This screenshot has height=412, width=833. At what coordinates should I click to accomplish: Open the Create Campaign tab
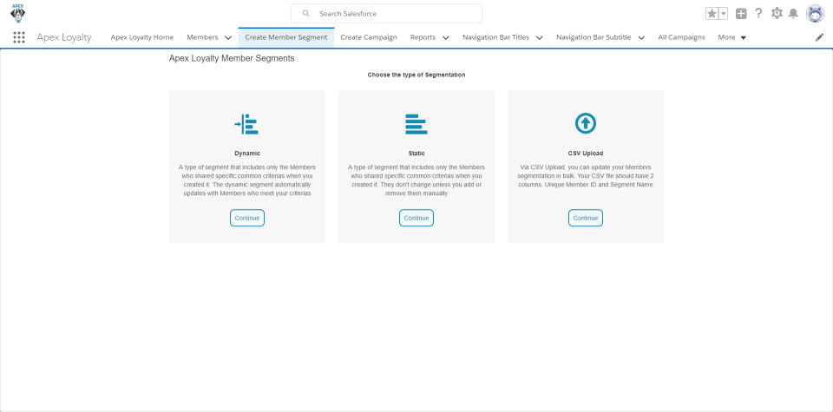tap(369, 37)
